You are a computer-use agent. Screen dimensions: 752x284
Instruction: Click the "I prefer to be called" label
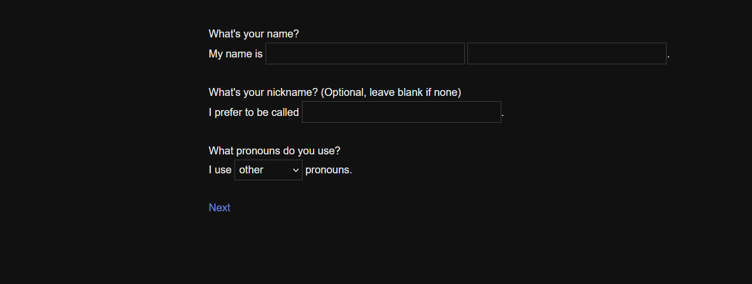coord(253,112)
